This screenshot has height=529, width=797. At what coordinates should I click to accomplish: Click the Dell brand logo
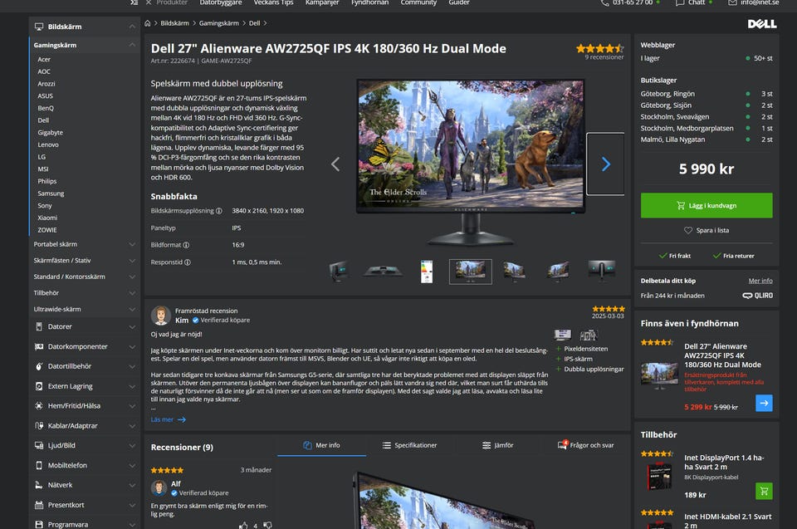(762, 24)
